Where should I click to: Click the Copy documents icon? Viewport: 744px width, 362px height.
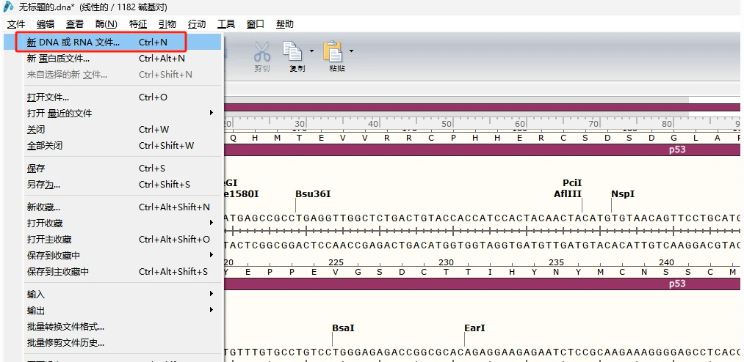(x=294, y=52)
